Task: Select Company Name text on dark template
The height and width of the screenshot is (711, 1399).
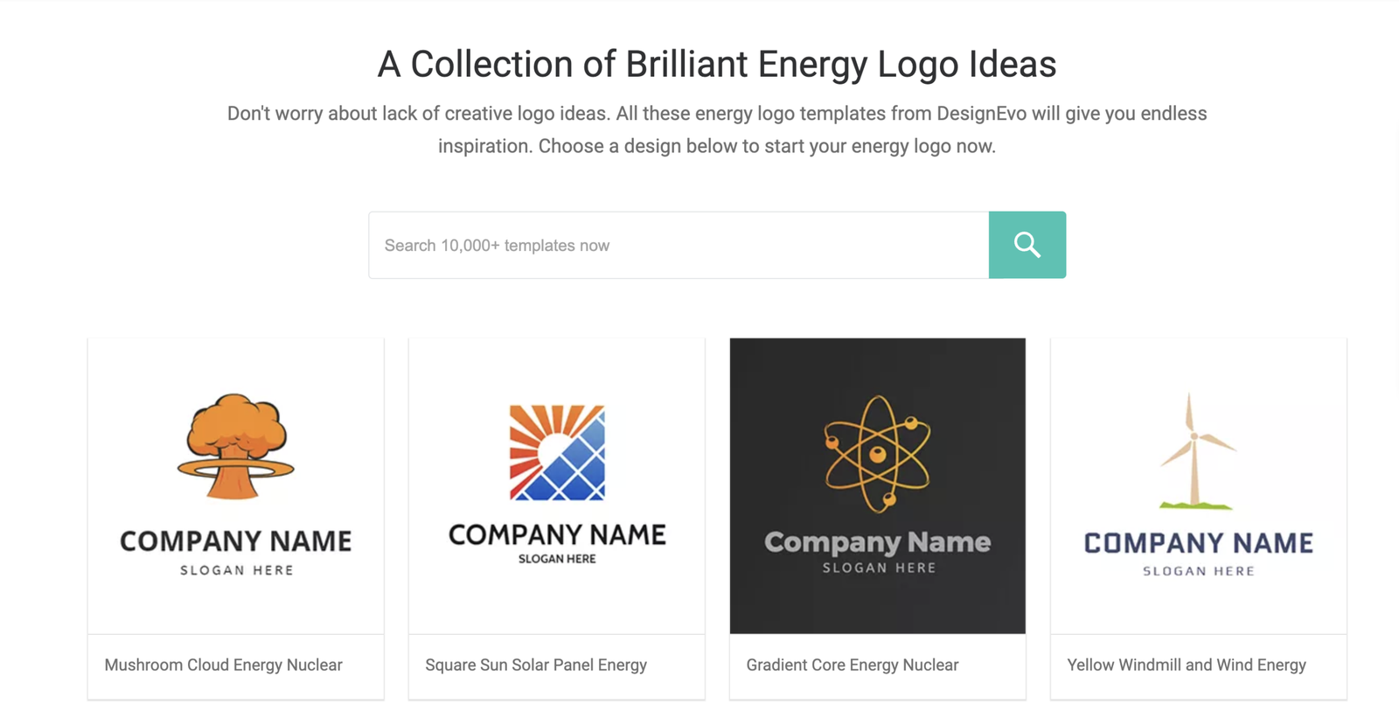Action: tap(878, 542)
